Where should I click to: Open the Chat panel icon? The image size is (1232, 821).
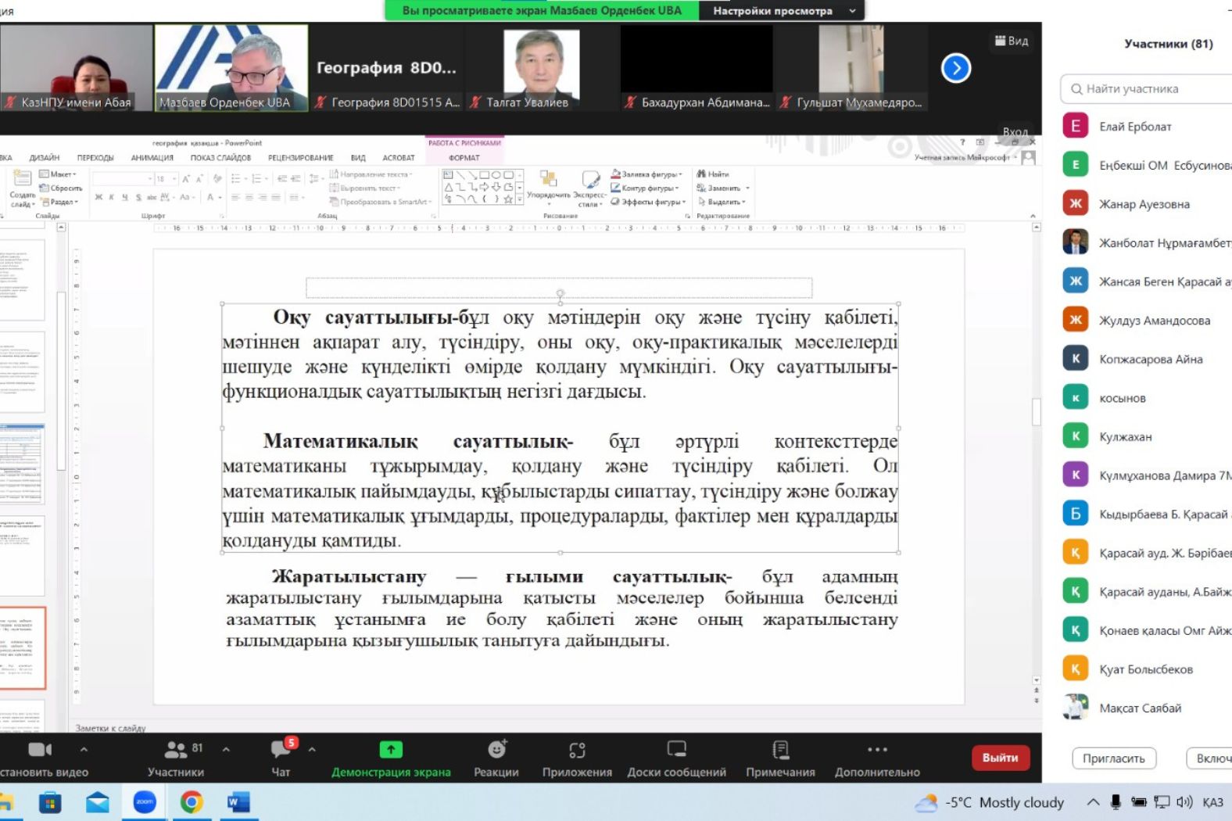(x=281, y=751)
